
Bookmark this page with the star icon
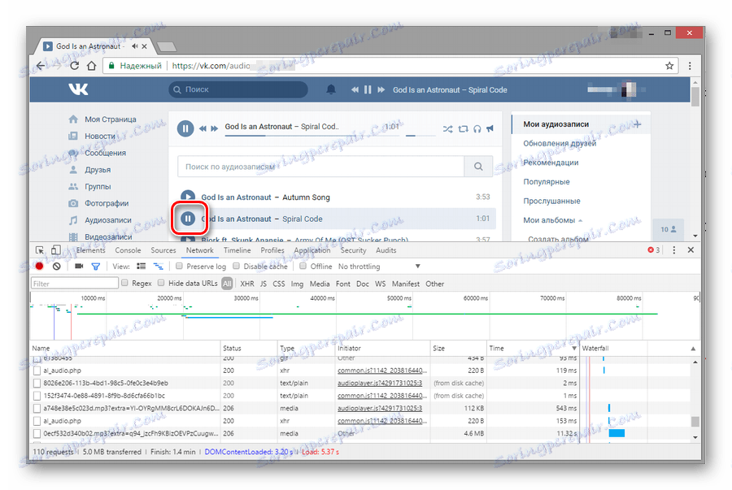click(669, 66)
